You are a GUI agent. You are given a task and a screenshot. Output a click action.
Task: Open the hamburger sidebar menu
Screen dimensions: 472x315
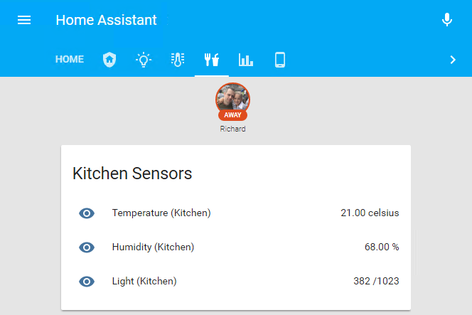pos(24,20)
